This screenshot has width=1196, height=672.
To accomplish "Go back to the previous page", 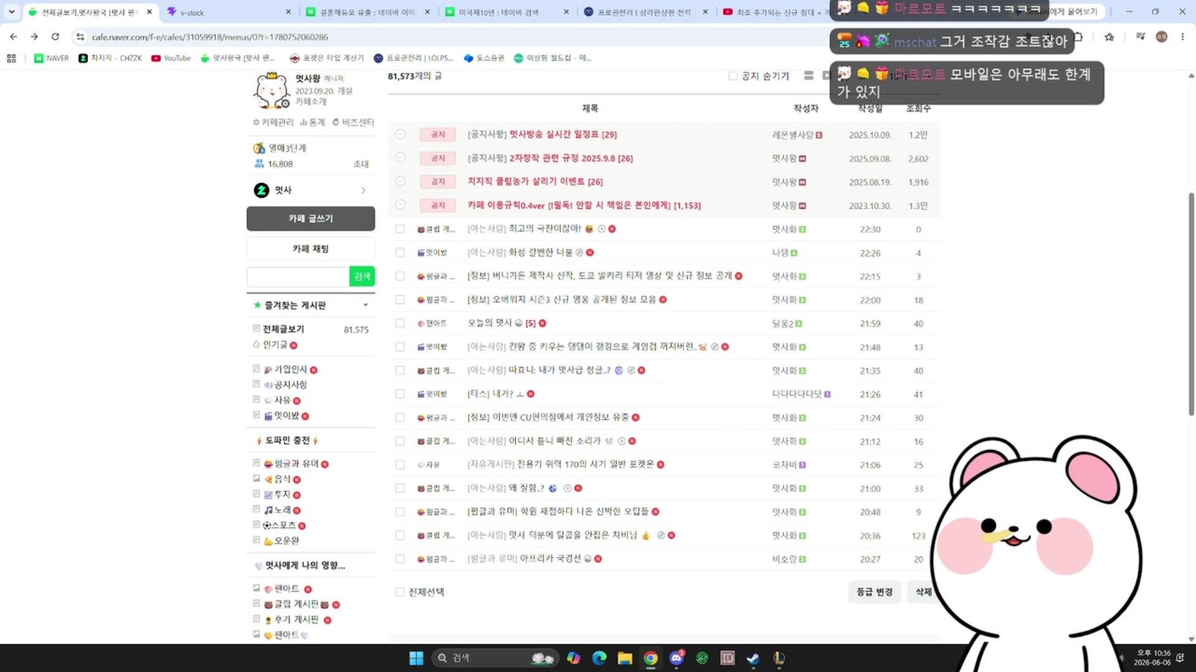I will [x=13, y=37].
